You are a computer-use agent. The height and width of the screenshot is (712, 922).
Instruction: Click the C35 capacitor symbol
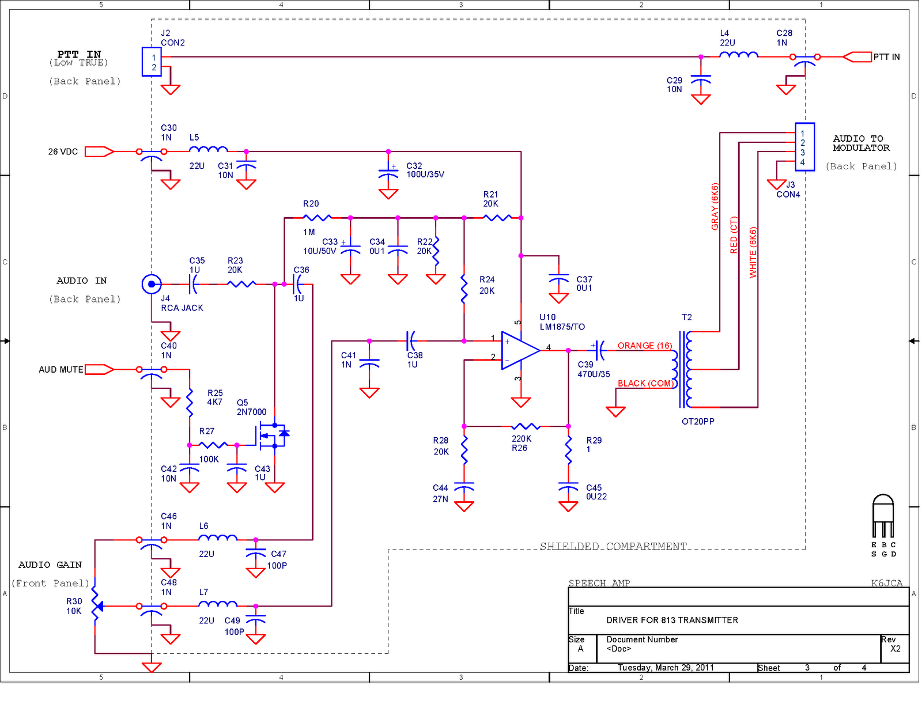click(193, 284)
